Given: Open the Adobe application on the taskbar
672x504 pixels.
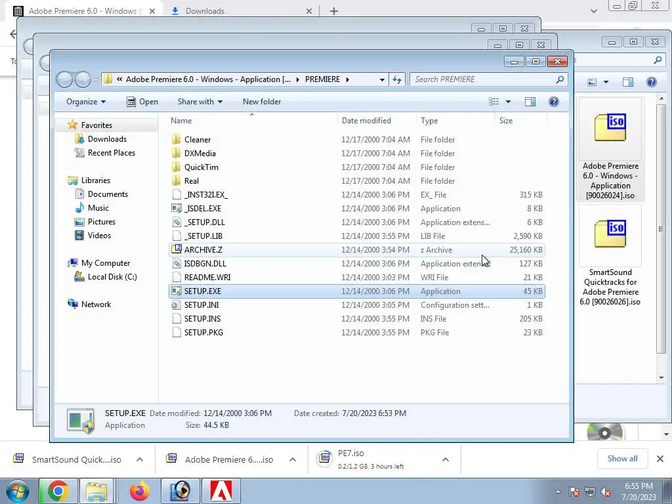Looking at the screenshot, I should [221, 491].
